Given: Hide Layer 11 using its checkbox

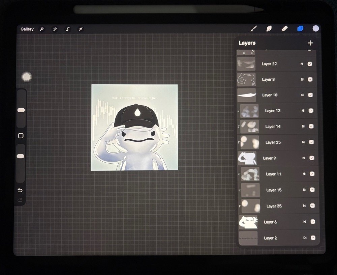Looking at the screenshot, I should click(x=312, y=174).
